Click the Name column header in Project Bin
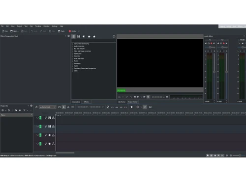Viewport: 246px width, 184px height. (16, 115)
